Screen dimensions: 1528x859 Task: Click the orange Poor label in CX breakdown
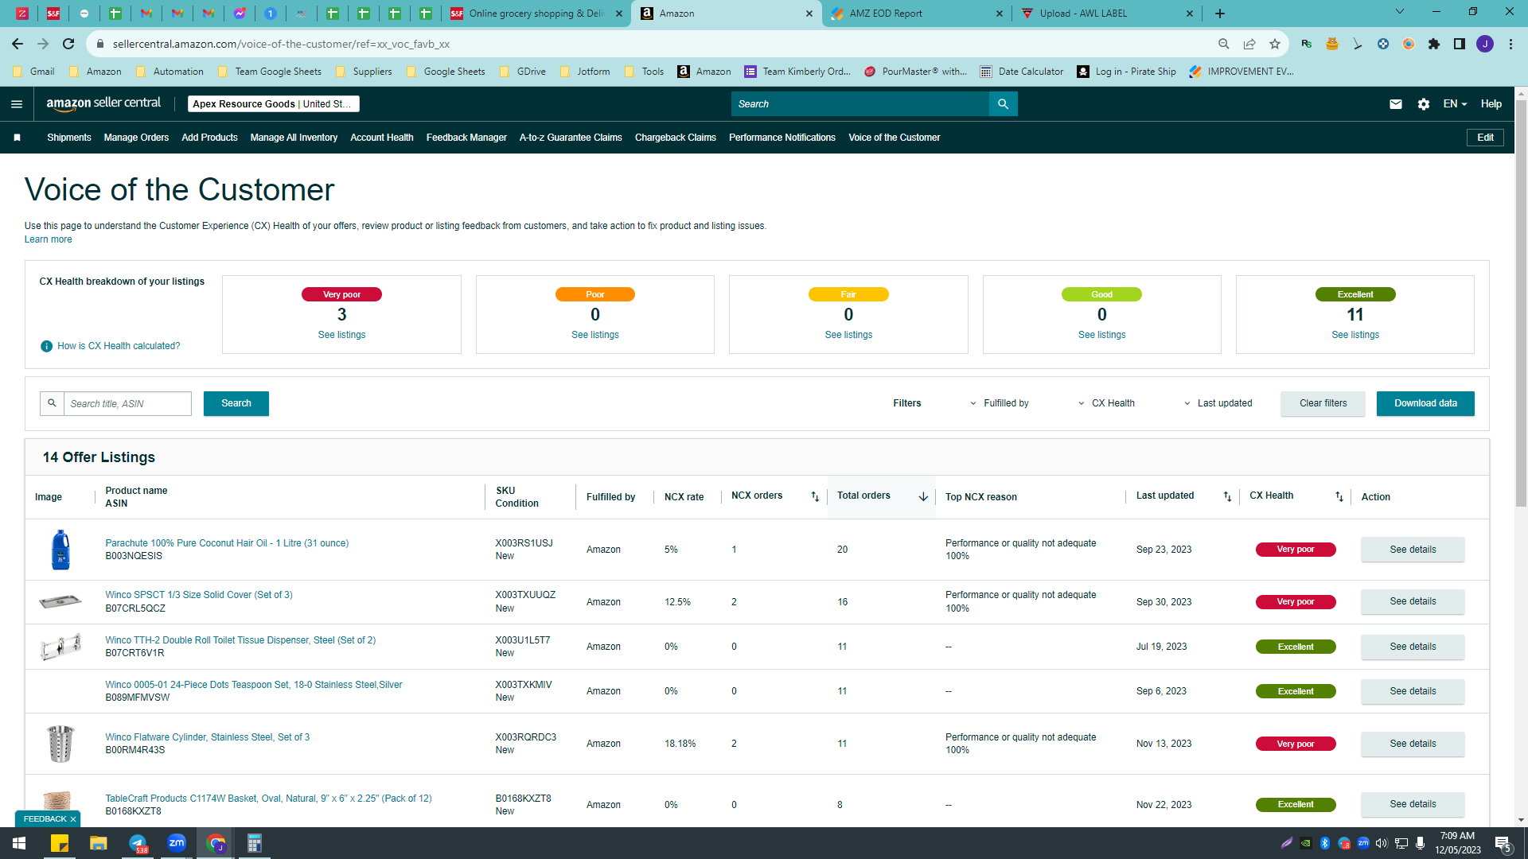(x=595, y=294)
